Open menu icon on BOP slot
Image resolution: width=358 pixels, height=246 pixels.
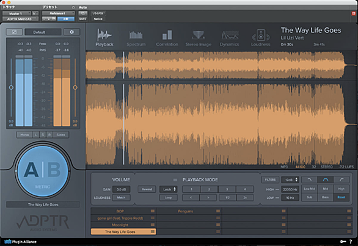point(153,211)
